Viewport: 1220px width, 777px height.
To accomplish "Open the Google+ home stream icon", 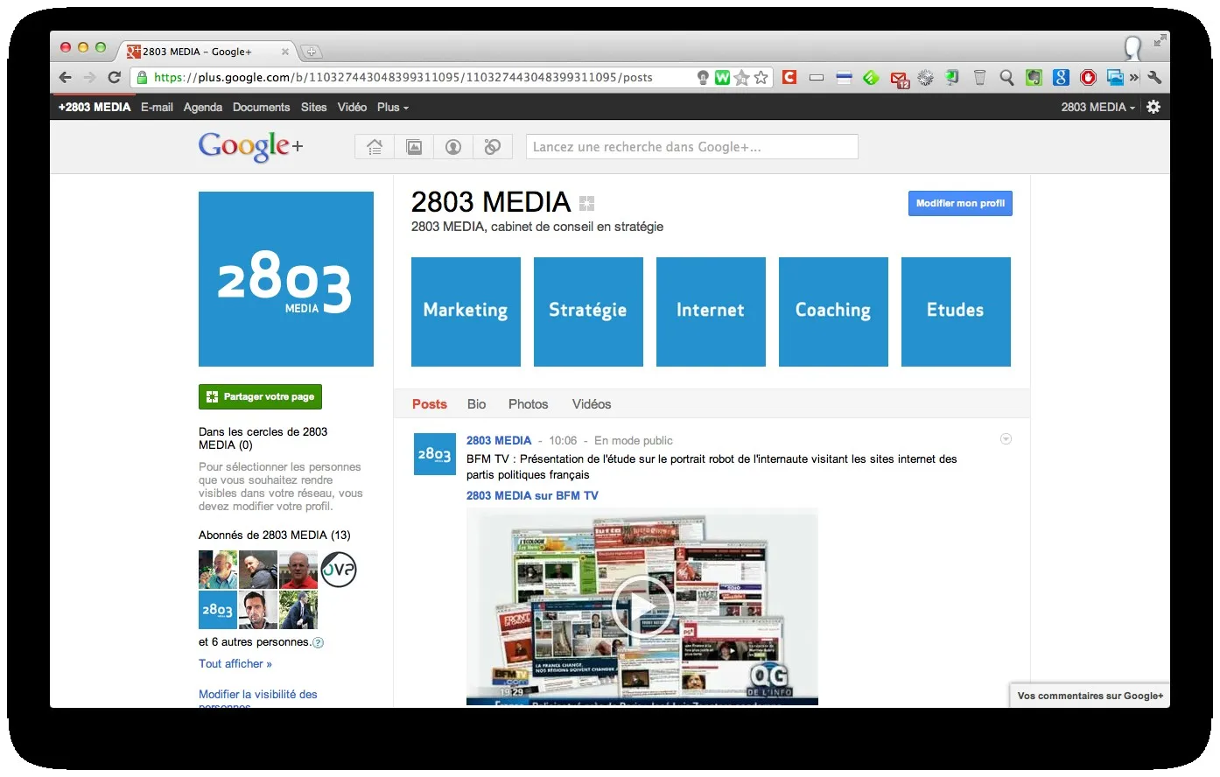I will (x=375, y=147).
